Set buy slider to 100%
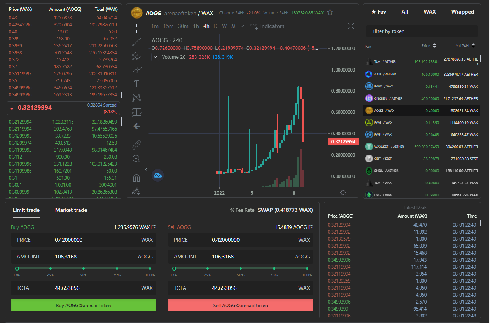Image resolution: width=490 pixels, height=323 pixels. (150, 268)
